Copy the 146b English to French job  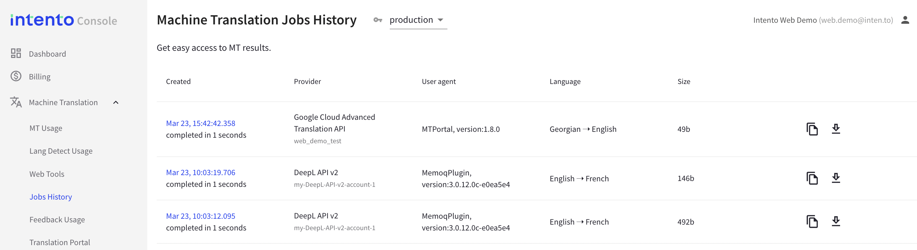pos(812,178)
